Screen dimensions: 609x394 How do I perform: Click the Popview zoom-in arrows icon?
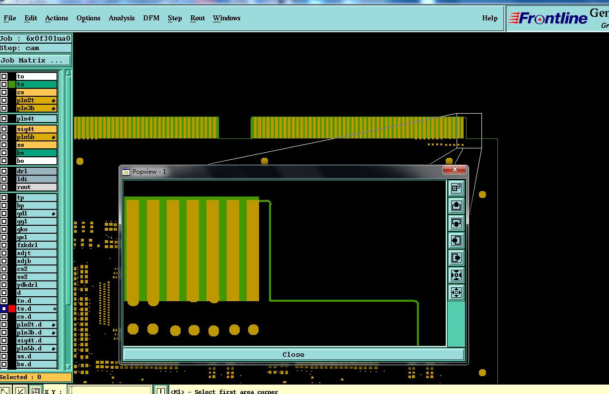(x=456, y=275)
